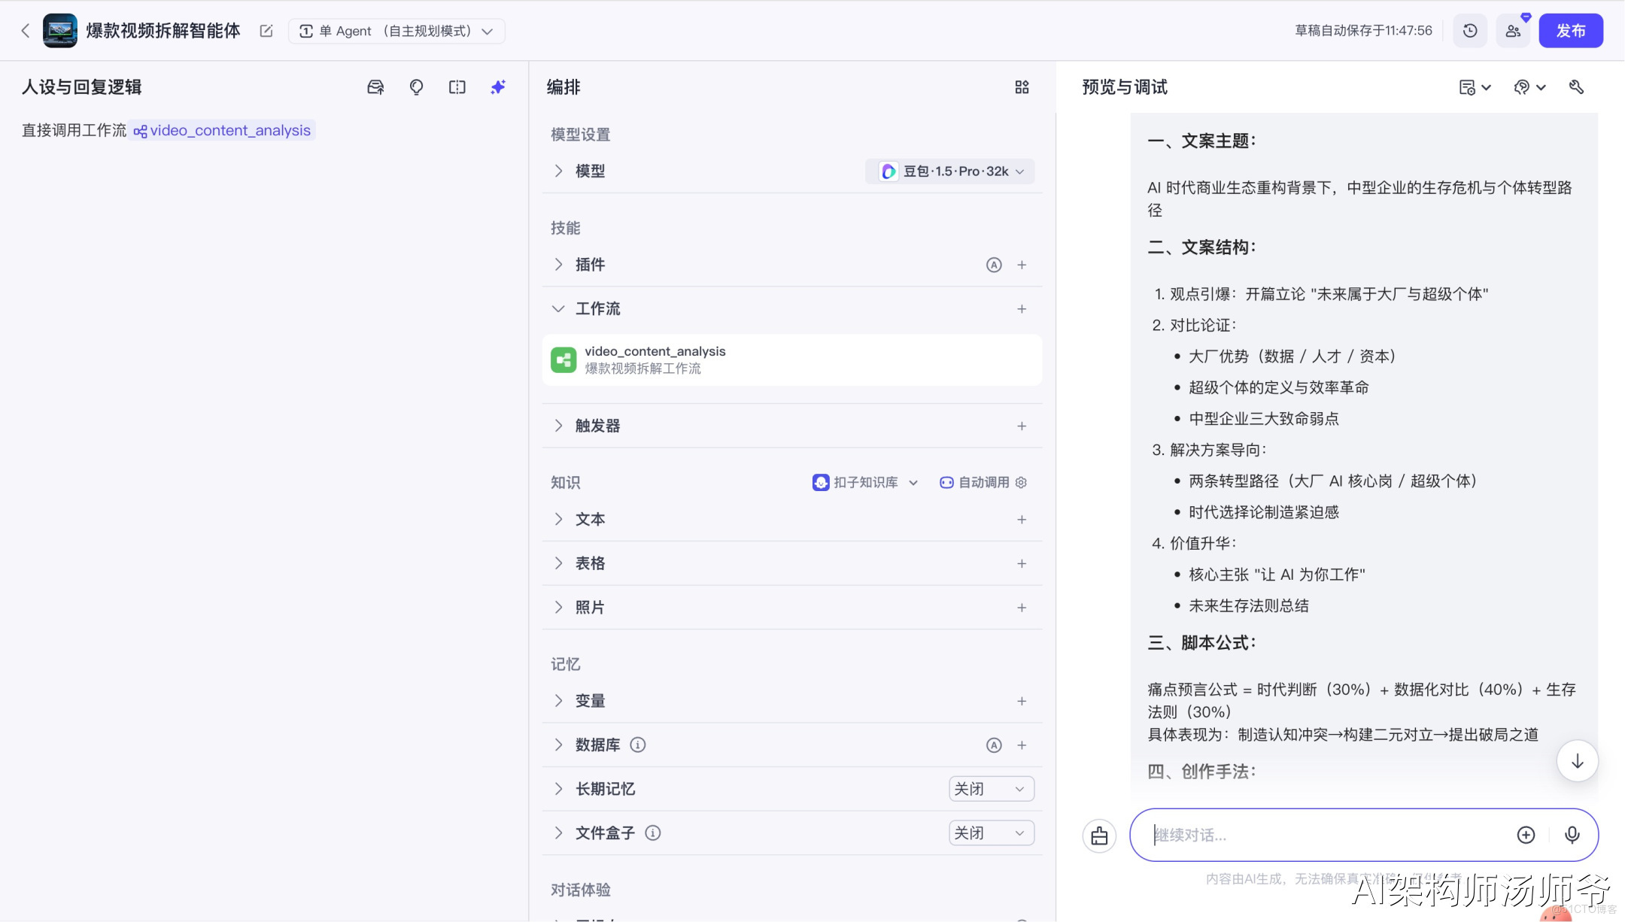This screenshot has height=922, width=1625.
Task: Open the collaborators people icon
Action: pyautogui.click(x=1513, y=31)
